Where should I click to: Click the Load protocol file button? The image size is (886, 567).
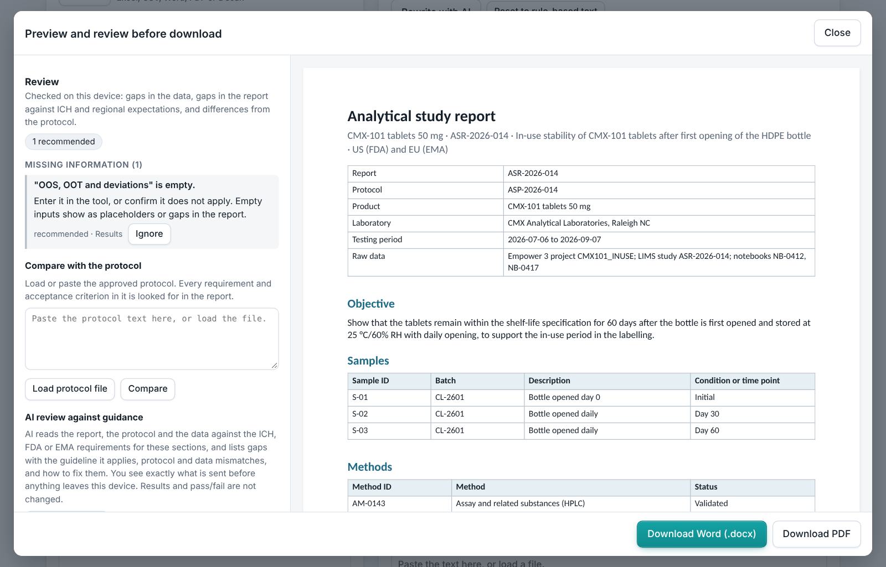[x=70, y=389]
